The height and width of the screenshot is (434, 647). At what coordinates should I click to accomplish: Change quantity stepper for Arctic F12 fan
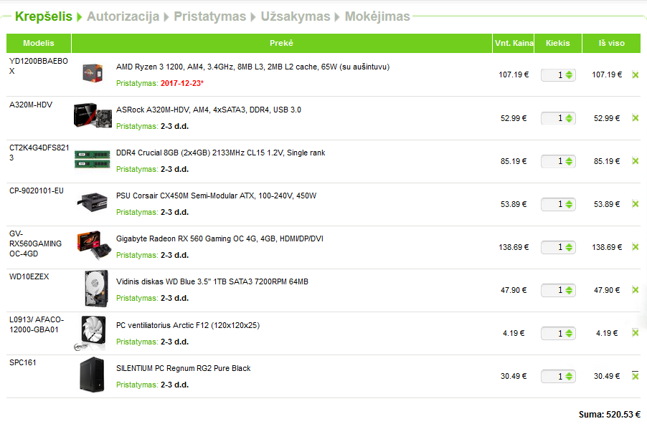click(569, 333)
